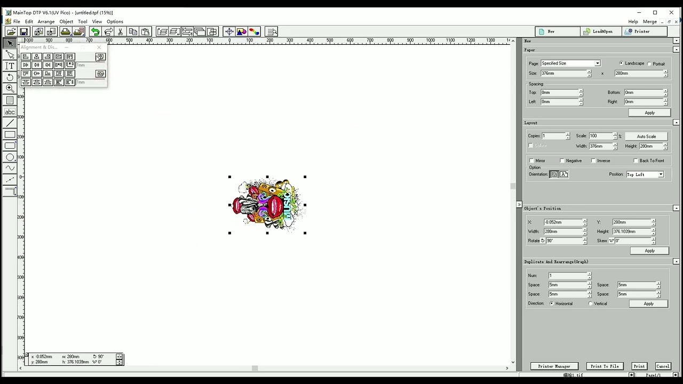Screen dimensions: 683x384
Task: Switch to the Load&Open tab
Action: (x=602, y=31)
